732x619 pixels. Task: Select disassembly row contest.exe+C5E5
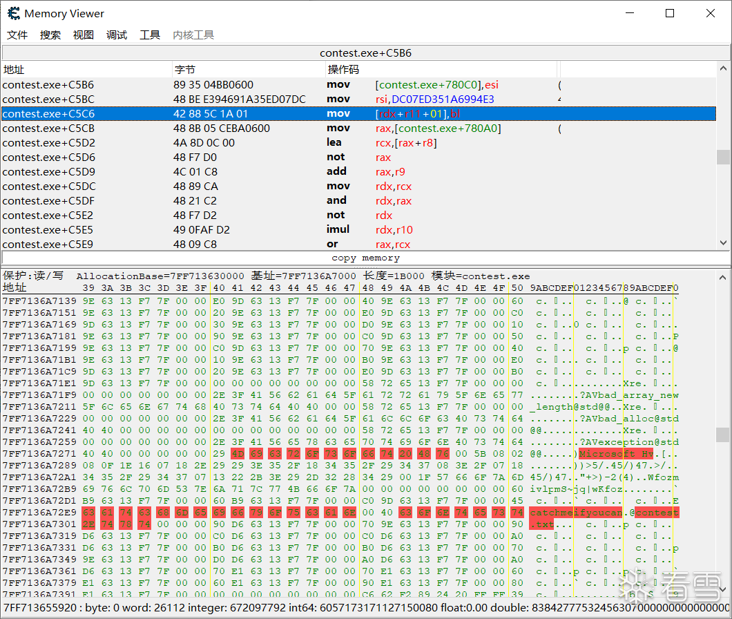click(x=358, y=229)
